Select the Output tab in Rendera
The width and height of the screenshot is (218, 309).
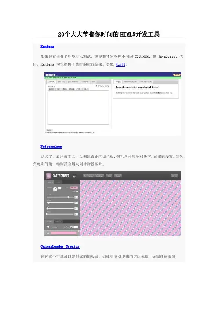point(118,82)
